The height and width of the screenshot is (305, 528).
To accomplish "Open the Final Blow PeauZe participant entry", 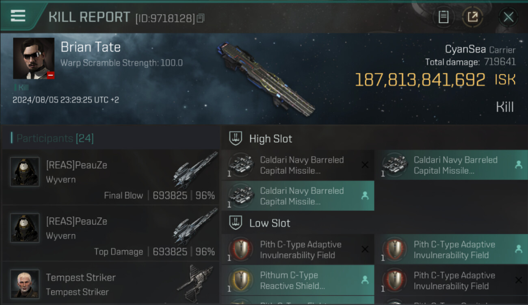I will [111, 177].
